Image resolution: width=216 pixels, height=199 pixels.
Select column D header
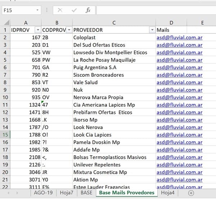point(171,23)
